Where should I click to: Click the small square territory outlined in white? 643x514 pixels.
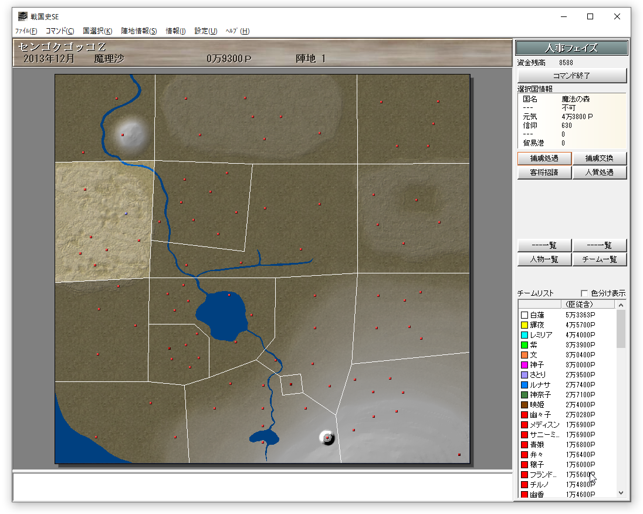291,384
